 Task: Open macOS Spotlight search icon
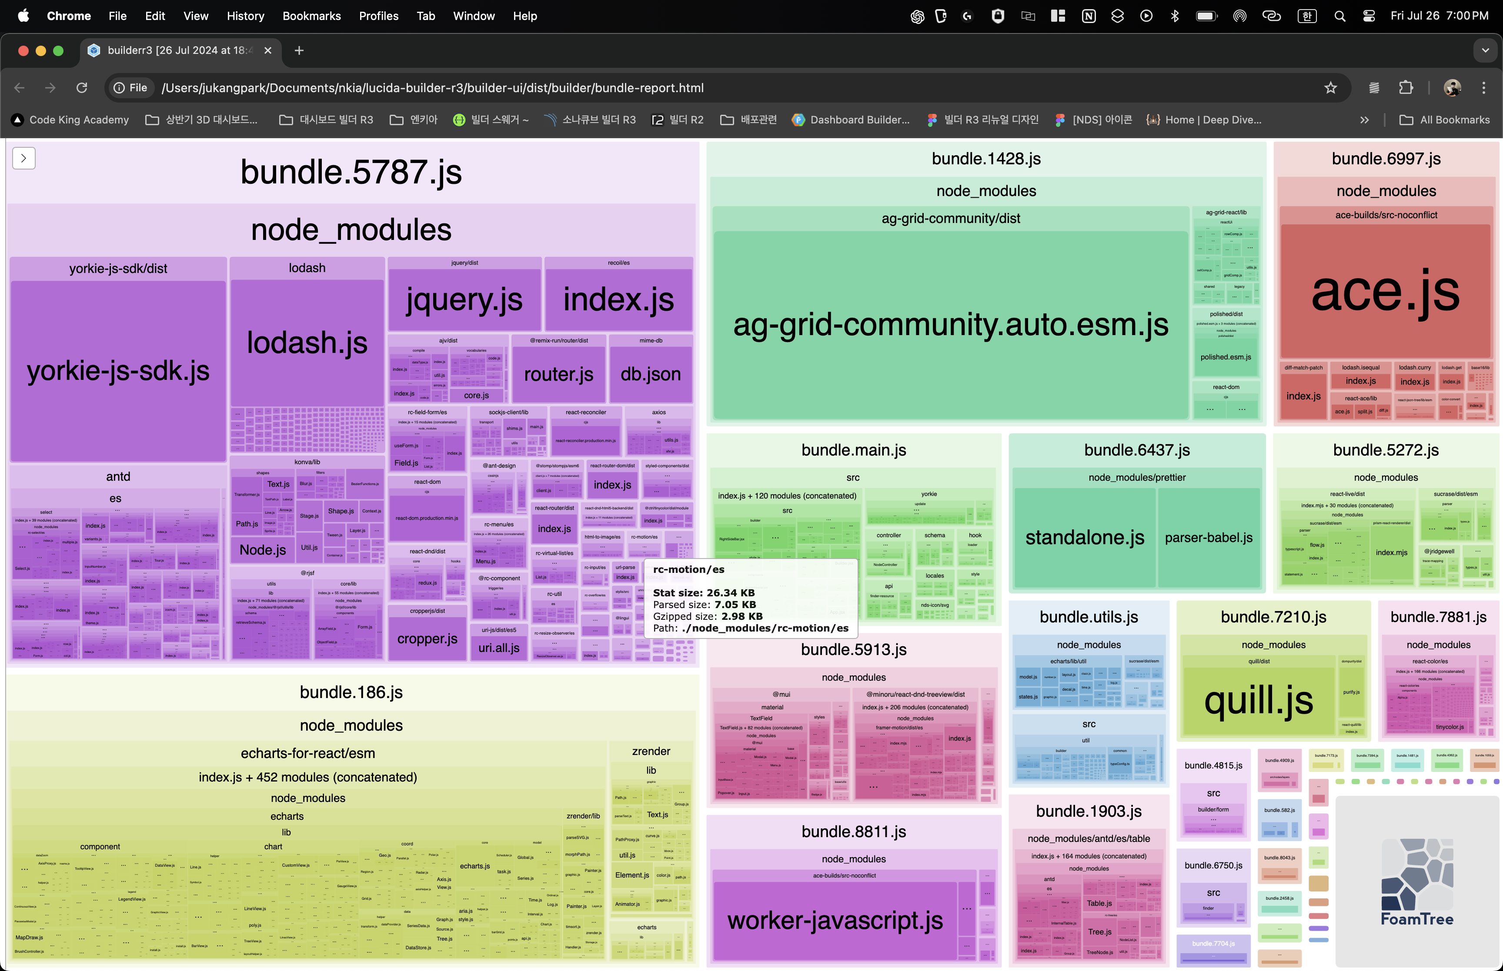click(x=1339, y=16)
